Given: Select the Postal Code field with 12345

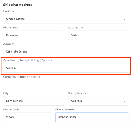Looking at the screenshot, I should [x=27, y=117].
